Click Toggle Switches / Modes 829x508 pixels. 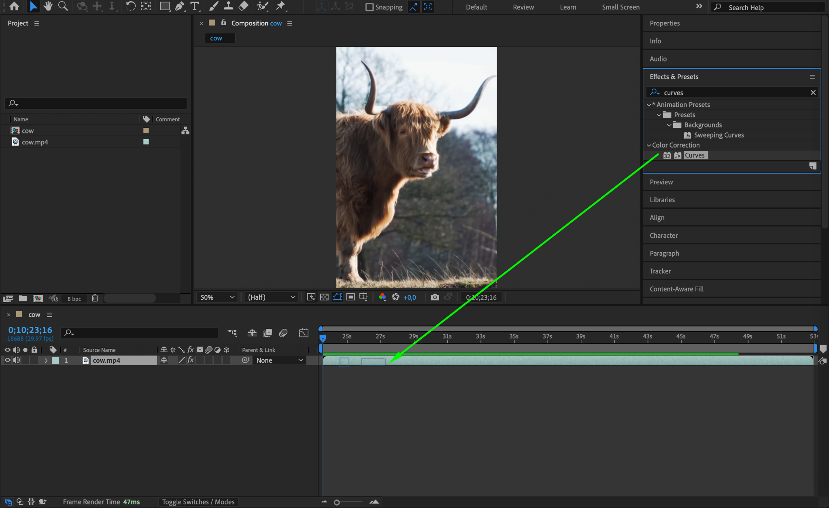pos(198,502)
